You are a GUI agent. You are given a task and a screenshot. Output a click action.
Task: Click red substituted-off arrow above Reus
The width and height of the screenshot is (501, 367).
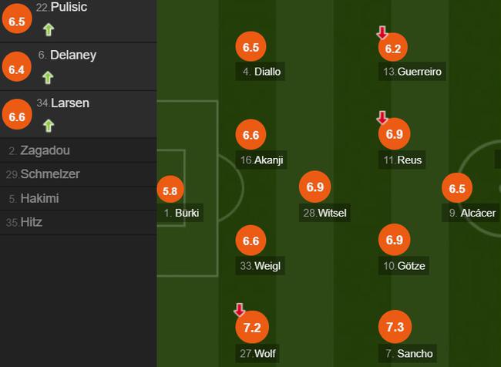(382, 118)
